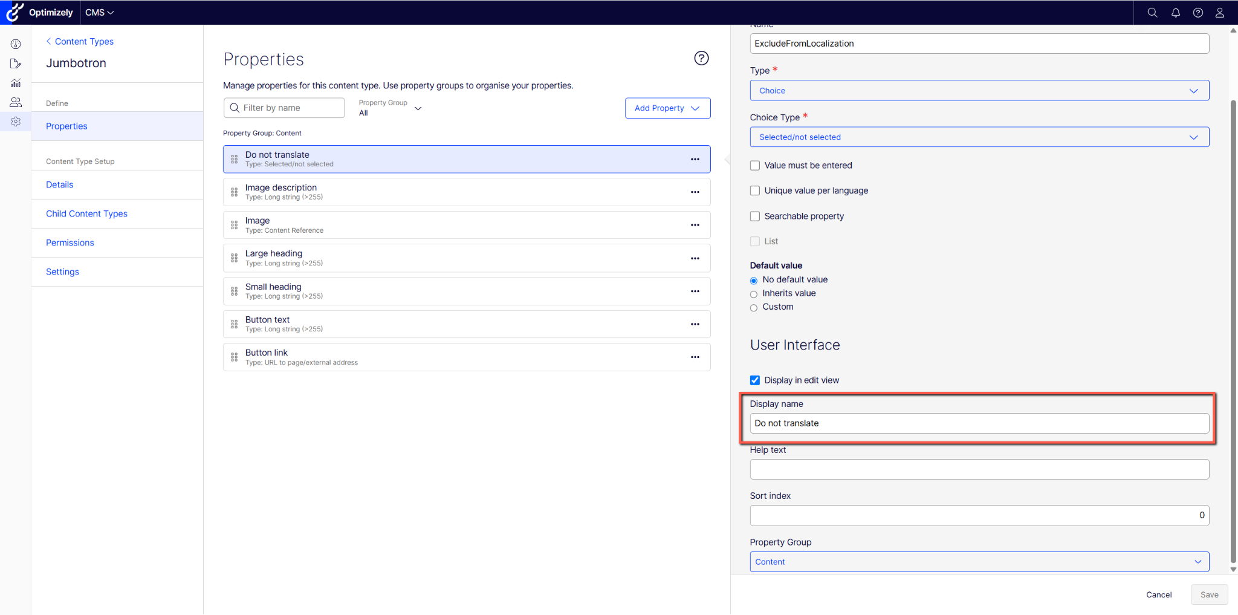Open options menu for Button text
The height and width of the screenshot is (615, 1238).
pyautogui.click(x=695, y=324)
